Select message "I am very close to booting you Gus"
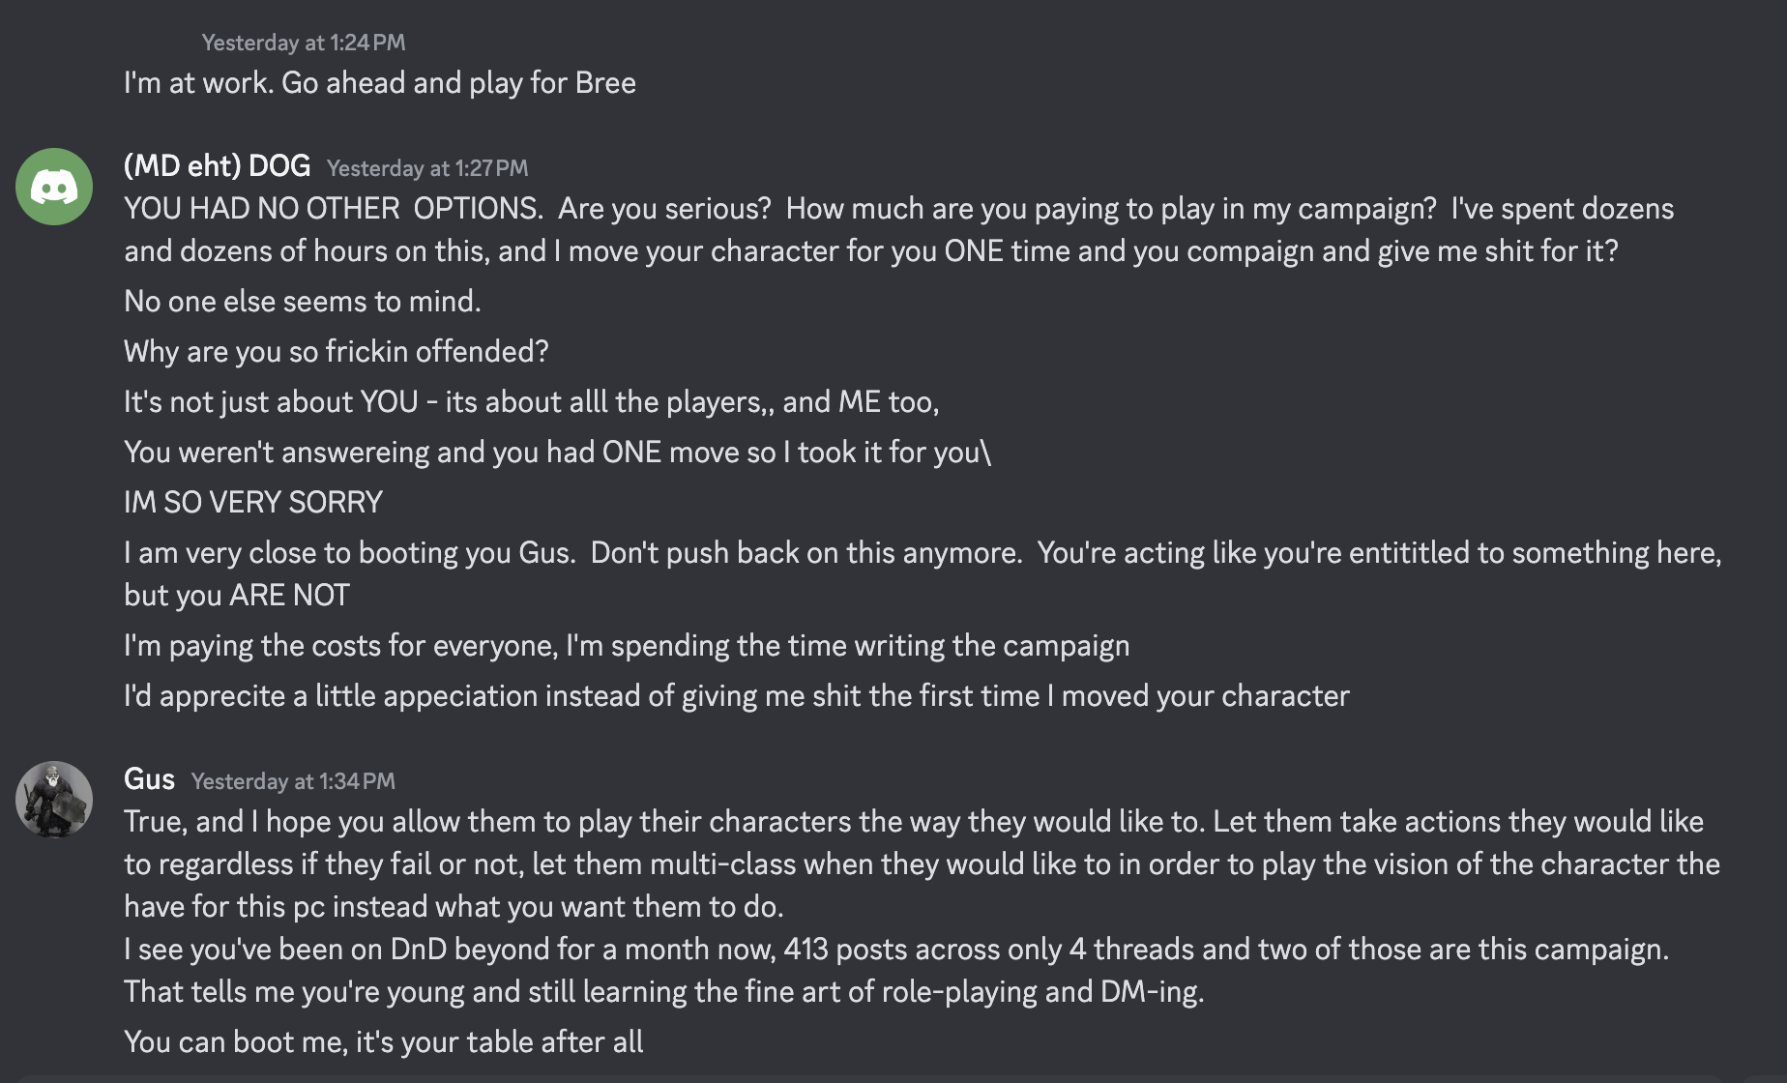 pyautogui.click(x=923, y=574)
